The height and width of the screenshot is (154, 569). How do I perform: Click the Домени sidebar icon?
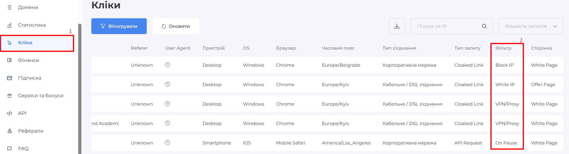(x=10, y=7)
